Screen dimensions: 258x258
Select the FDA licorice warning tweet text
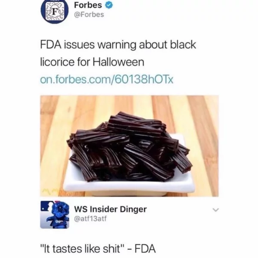pos(118,53)
